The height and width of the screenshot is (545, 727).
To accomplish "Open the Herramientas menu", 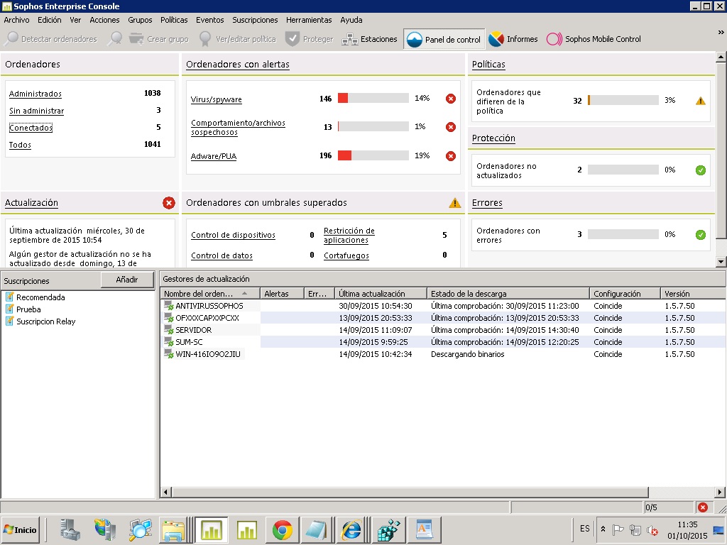I will [309, 20].
